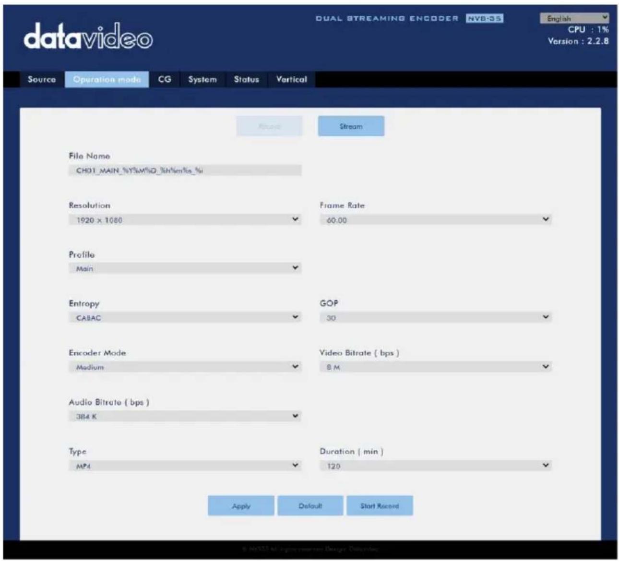This screenshot has width=619, height=562.
Task: Open the System tab
Action: (202, 80)
